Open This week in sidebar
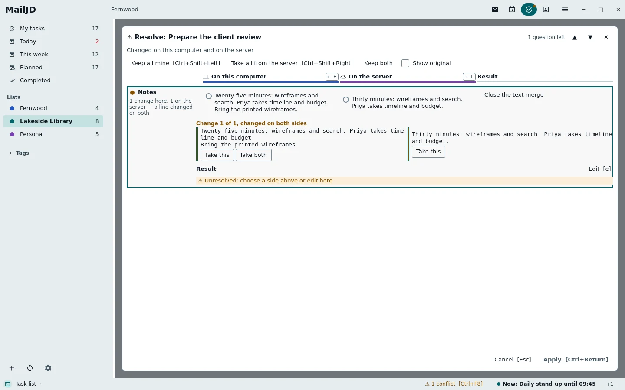The width and height of the screenshot is (625, 390). 54,55
